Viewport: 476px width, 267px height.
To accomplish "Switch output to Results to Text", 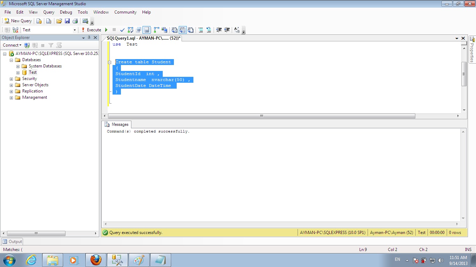I will pos(175,30).
